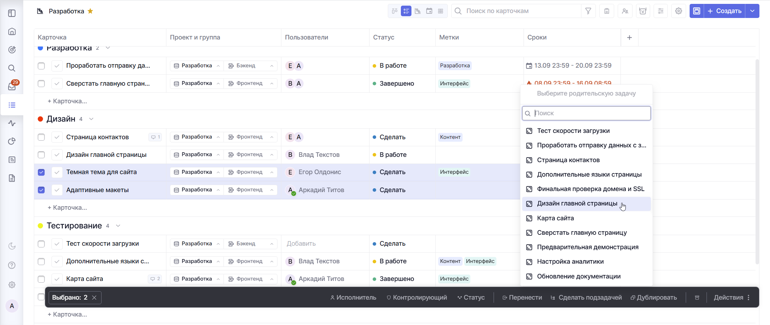
Task: Uncheck the Темная тема для сайта checkbox
Action: [x=41, y=172]
